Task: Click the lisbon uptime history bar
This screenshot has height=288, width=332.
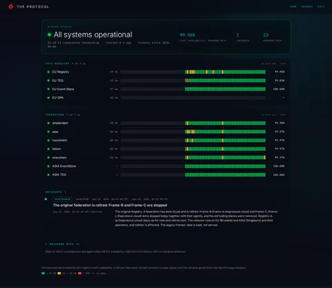Action: [193, 149]
